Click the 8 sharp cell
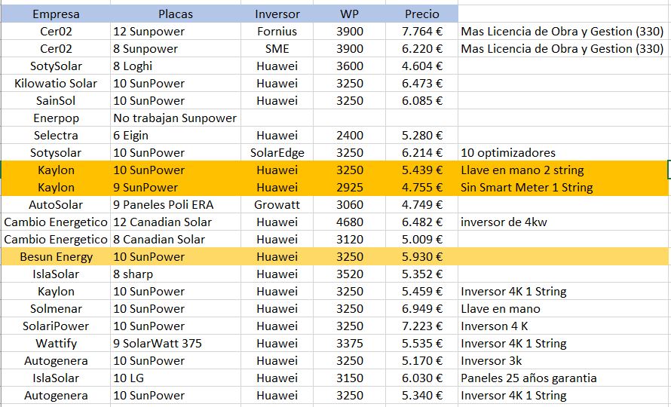Screen dimensions: 671x407 pyautogui.click(x=176, y=274)
